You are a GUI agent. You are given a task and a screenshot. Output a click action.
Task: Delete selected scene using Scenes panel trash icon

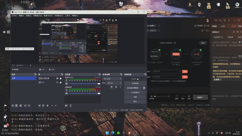[x=16, y=105]
